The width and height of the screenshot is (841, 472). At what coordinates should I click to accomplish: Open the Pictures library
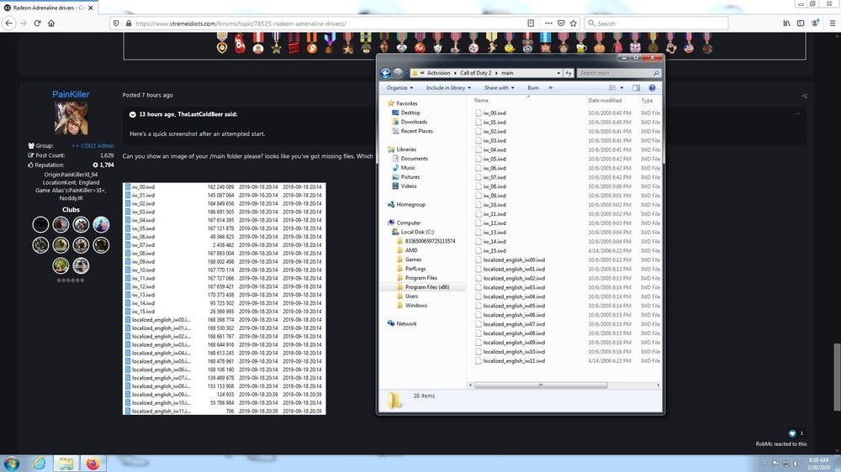410,177
